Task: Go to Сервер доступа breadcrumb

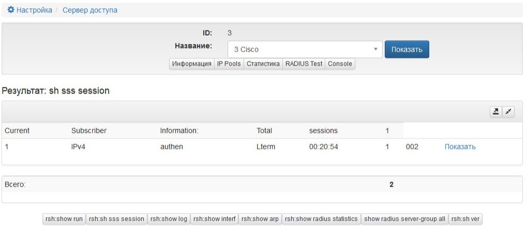Action: coord(90,10)
